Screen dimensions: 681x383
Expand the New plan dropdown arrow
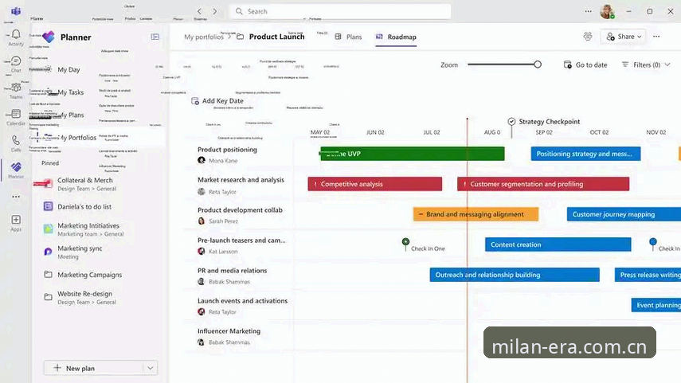coord(151,368)
